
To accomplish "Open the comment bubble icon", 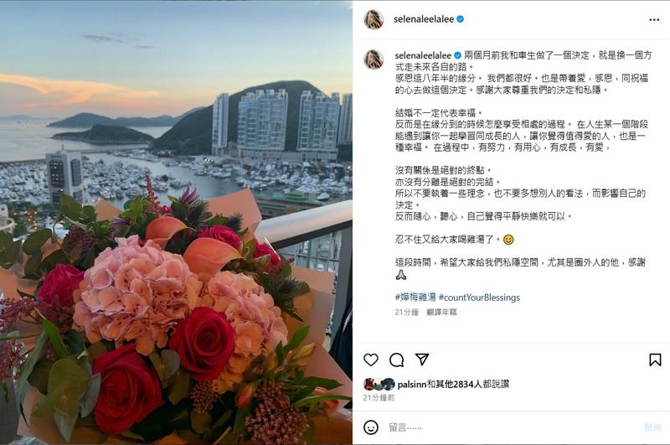I will 396,360.
